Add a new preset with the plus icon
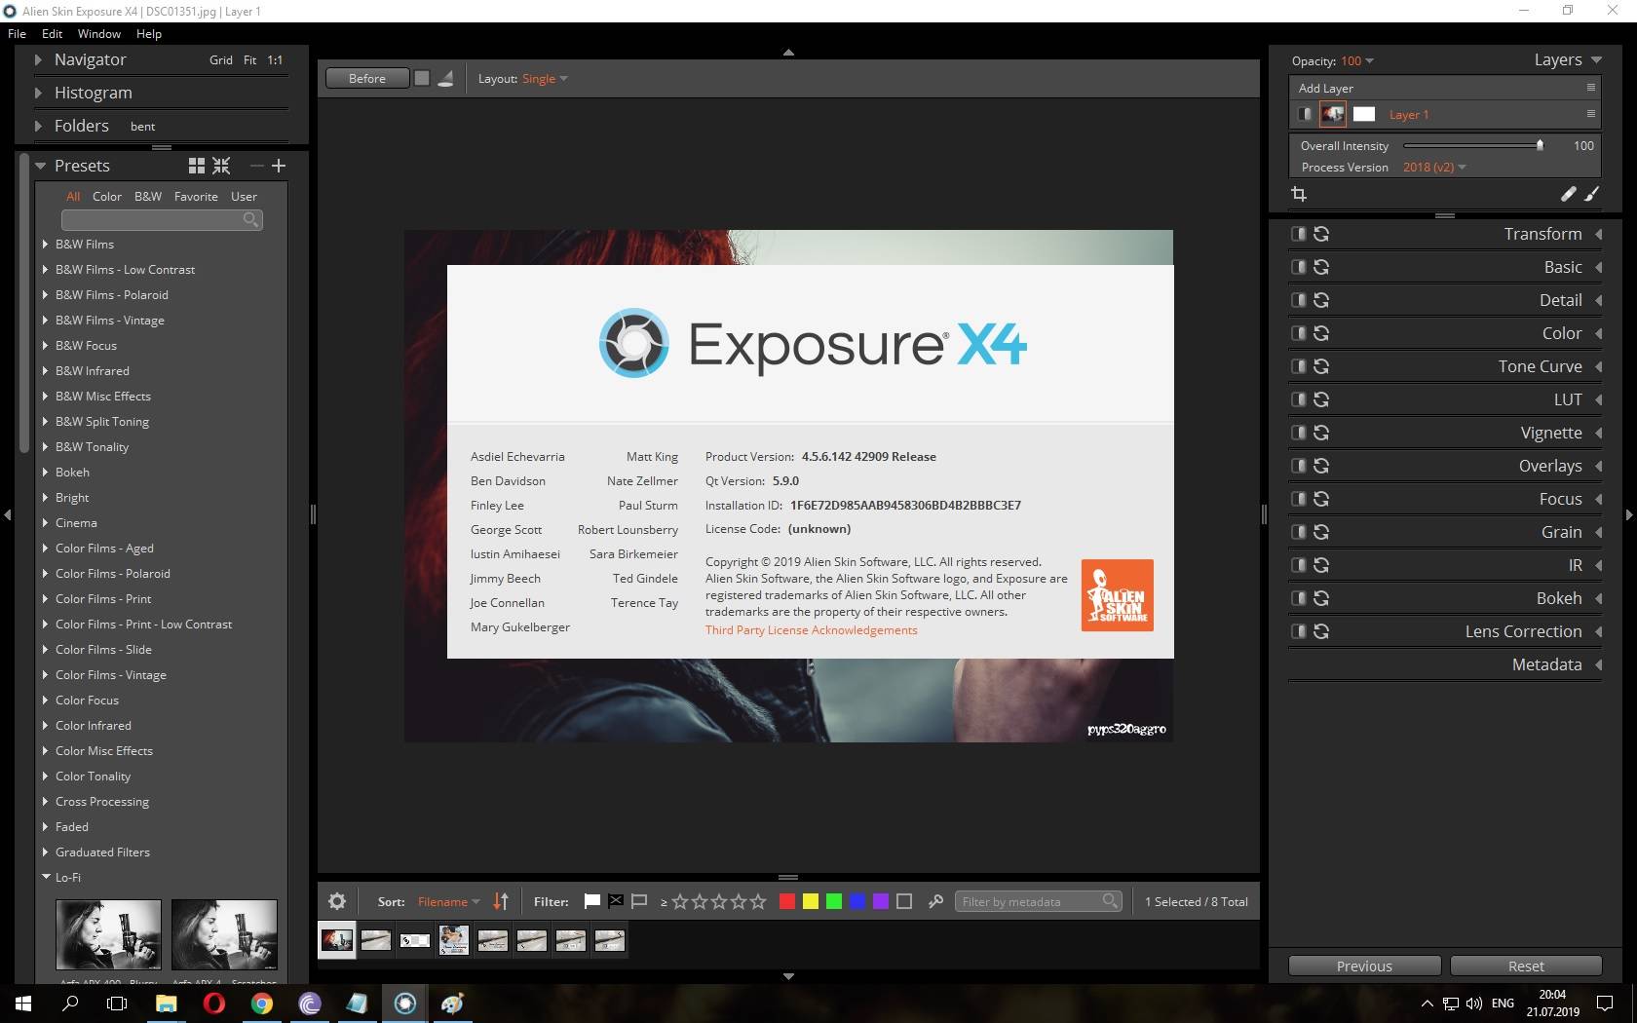Screen dimensions: 1637x1023 pyautogui.click(x=279, y=166)
